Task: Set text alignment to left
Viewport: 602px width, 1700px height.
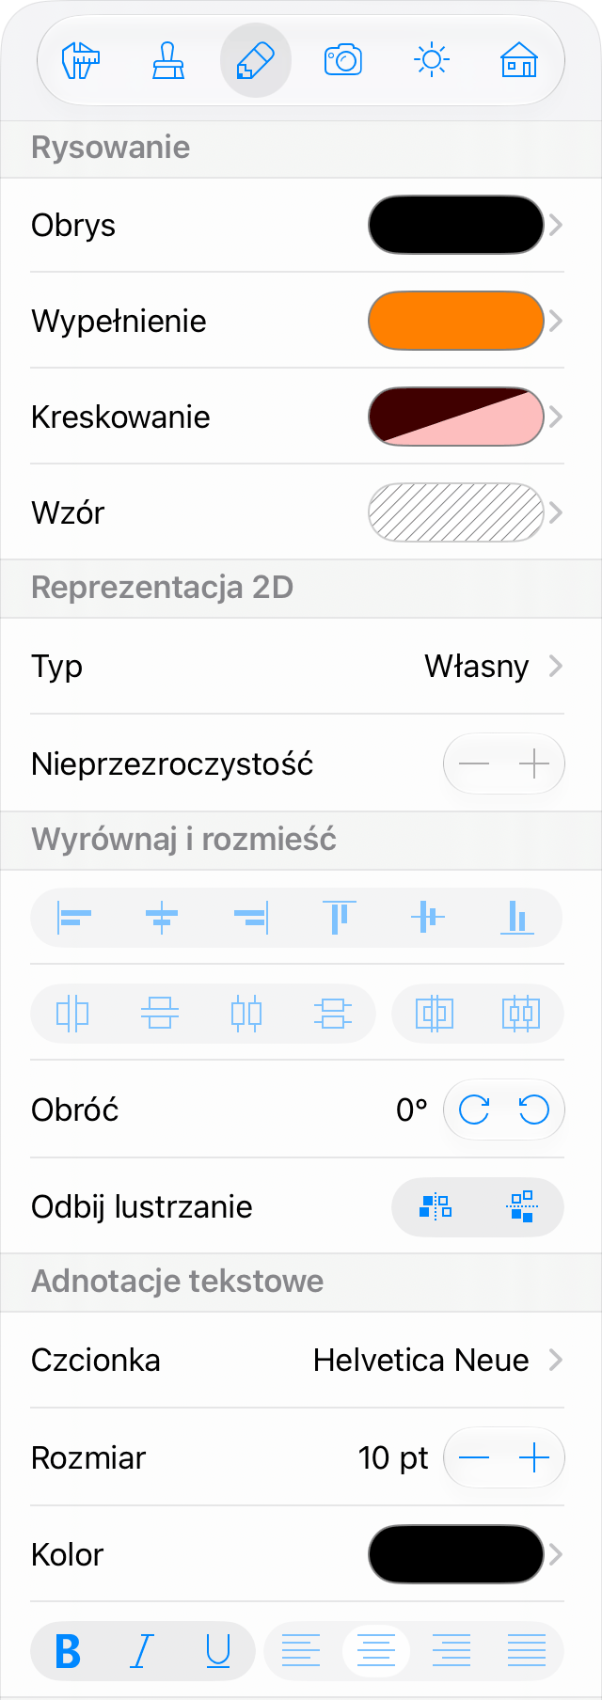Action: pos(301,1651)
